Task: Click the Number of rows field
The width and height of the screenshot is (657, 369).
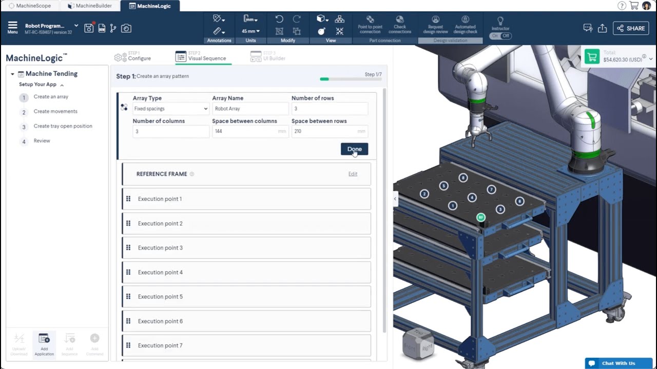Action: pos(330,109)
